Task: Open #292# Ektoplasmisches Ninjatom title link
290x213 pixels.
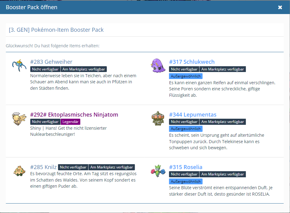Action: (74, 115)
